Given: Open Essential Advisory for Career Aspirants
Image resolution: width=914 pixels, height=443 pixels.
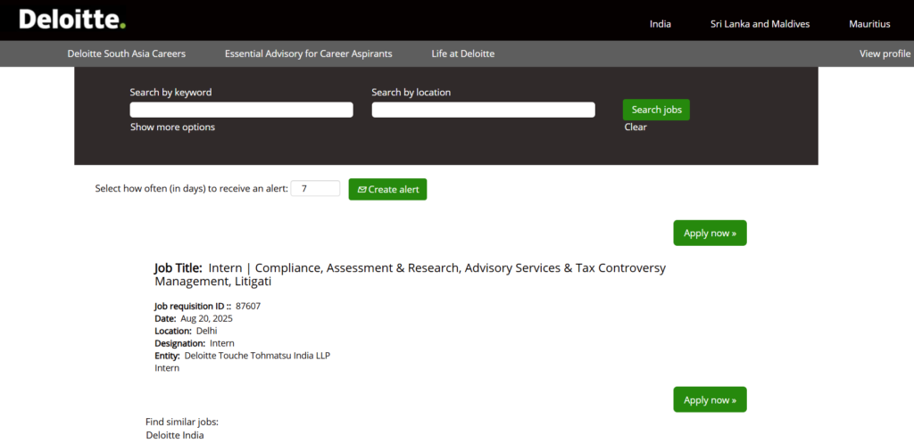Looking at the screenshot, I should [308, 53].
